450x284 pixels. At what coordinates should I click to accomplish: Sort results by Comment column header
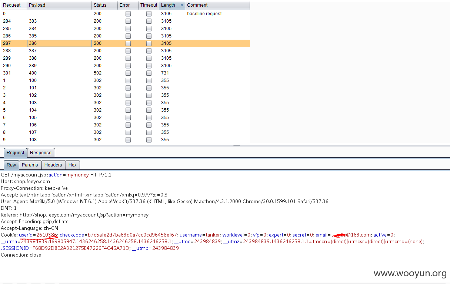tap(217, 5)
